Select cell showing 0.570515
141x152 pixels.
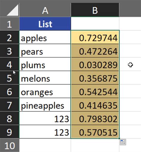pos(95,132)
